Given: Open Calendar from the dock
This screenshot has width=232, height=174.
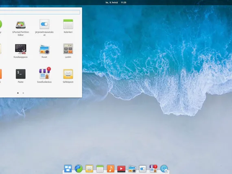Looking at the screenshot, I should point(100,169).
